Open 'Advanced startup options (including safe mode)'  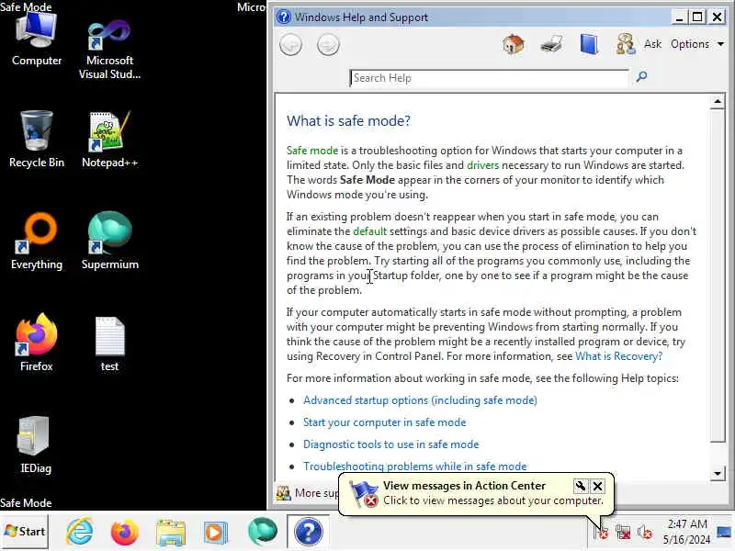420,400
